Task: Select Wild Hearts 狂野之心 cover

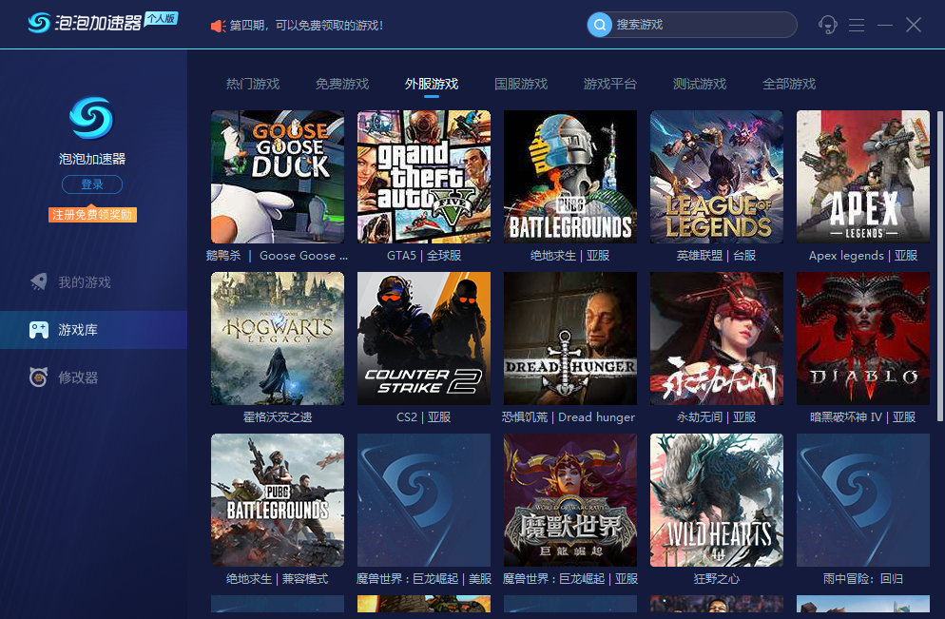Action: (x=717, y=499)
